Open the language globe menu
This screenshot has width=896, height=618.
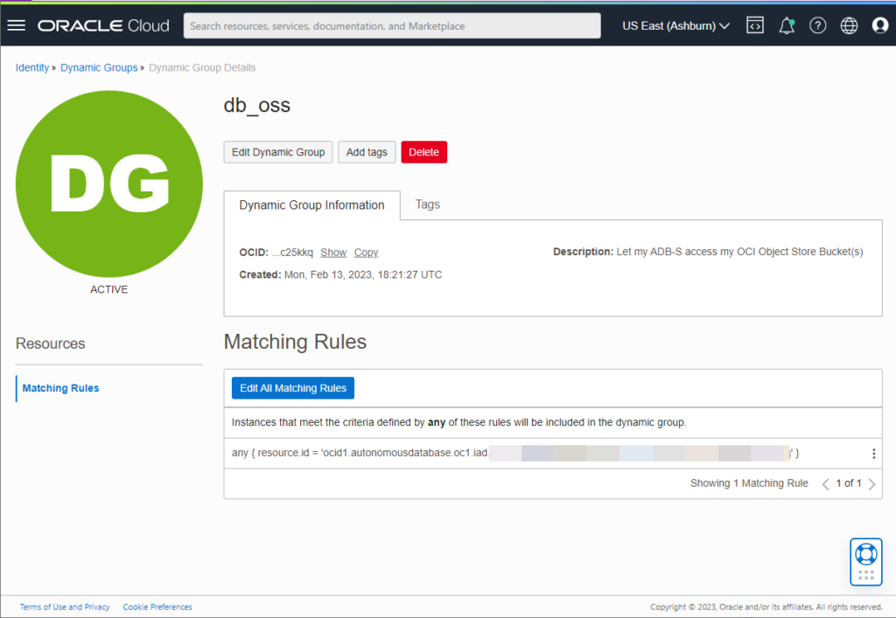pos(849,25)
